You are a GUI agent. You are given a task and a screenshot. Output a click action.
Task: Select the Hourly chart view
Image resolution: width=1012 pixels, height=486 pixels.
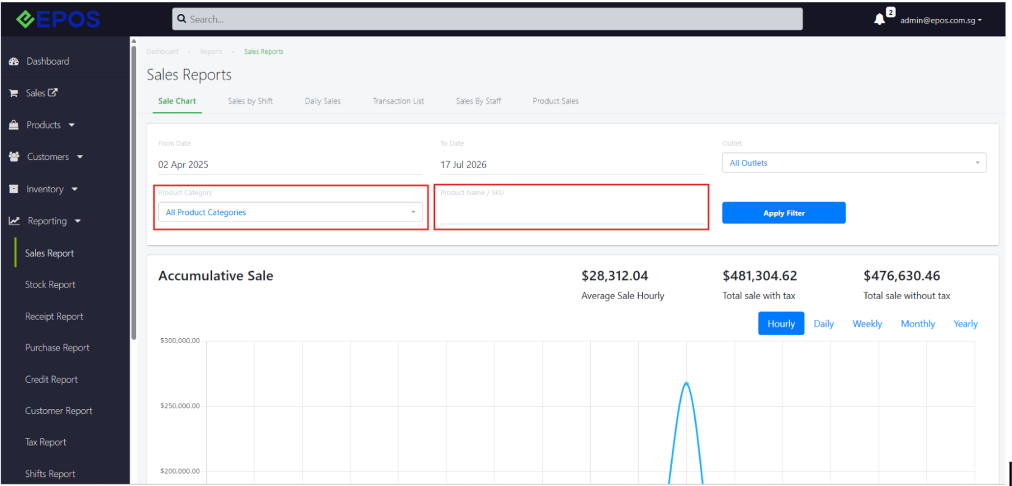click(781, 324)
